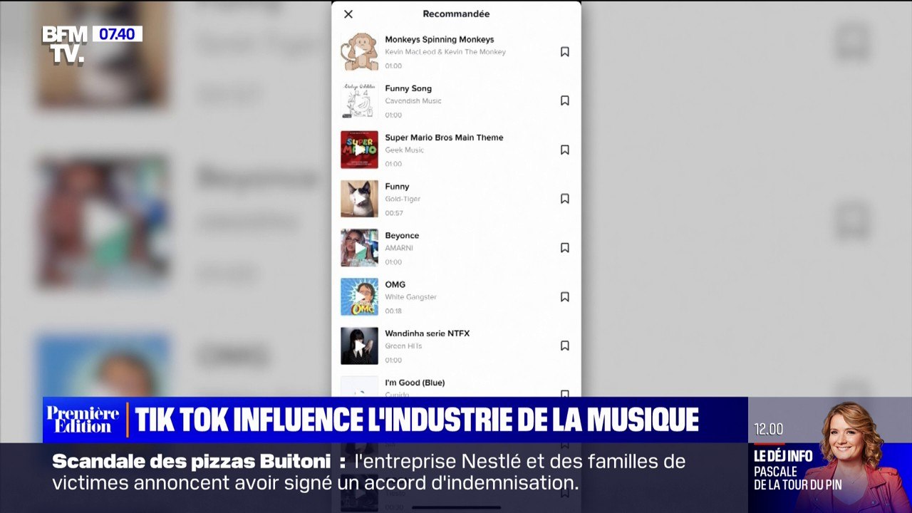Click the Scandale des pizzas Buitoni ticker
912x513 pixels.
(x=369, y=472)
